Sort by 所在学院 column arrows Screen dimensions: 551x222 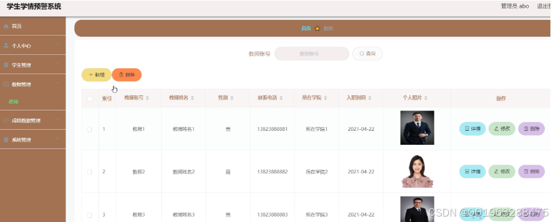326,98
